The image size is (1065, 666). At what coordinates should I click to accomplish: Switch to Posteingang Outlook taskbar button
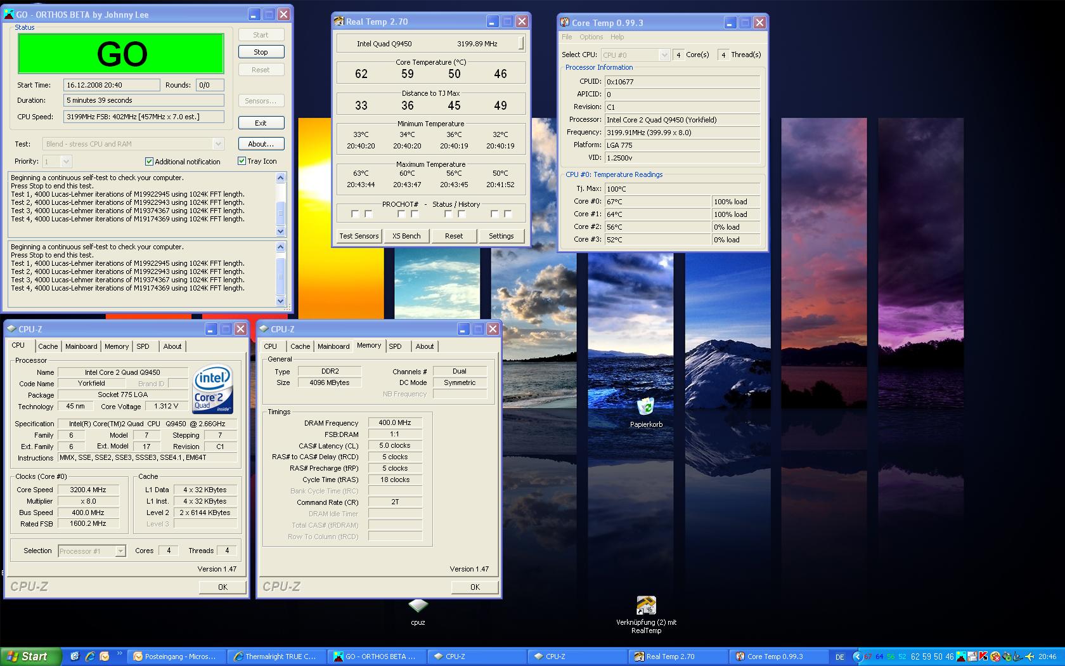tap(176, 656)
